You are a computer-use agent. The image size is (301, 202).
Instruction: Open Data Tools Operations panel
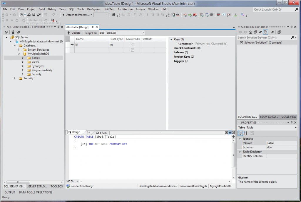(x=36, y=192)
